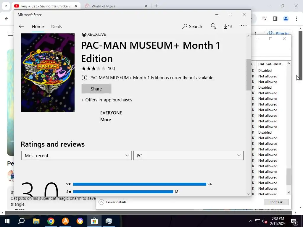
Task: Open a new Chrome tab
Action: point(157,6)
